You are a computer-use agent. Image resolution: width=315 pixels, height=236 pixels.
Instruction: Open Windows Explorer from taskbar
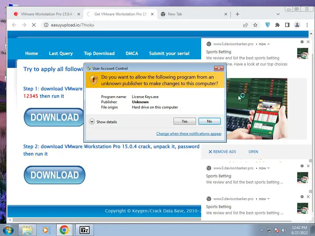pos(27,230)
